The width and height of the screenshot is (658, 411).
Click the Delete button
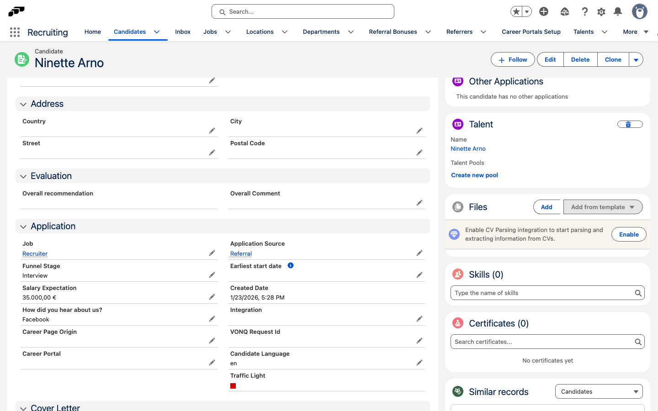(x=580, y=60)
